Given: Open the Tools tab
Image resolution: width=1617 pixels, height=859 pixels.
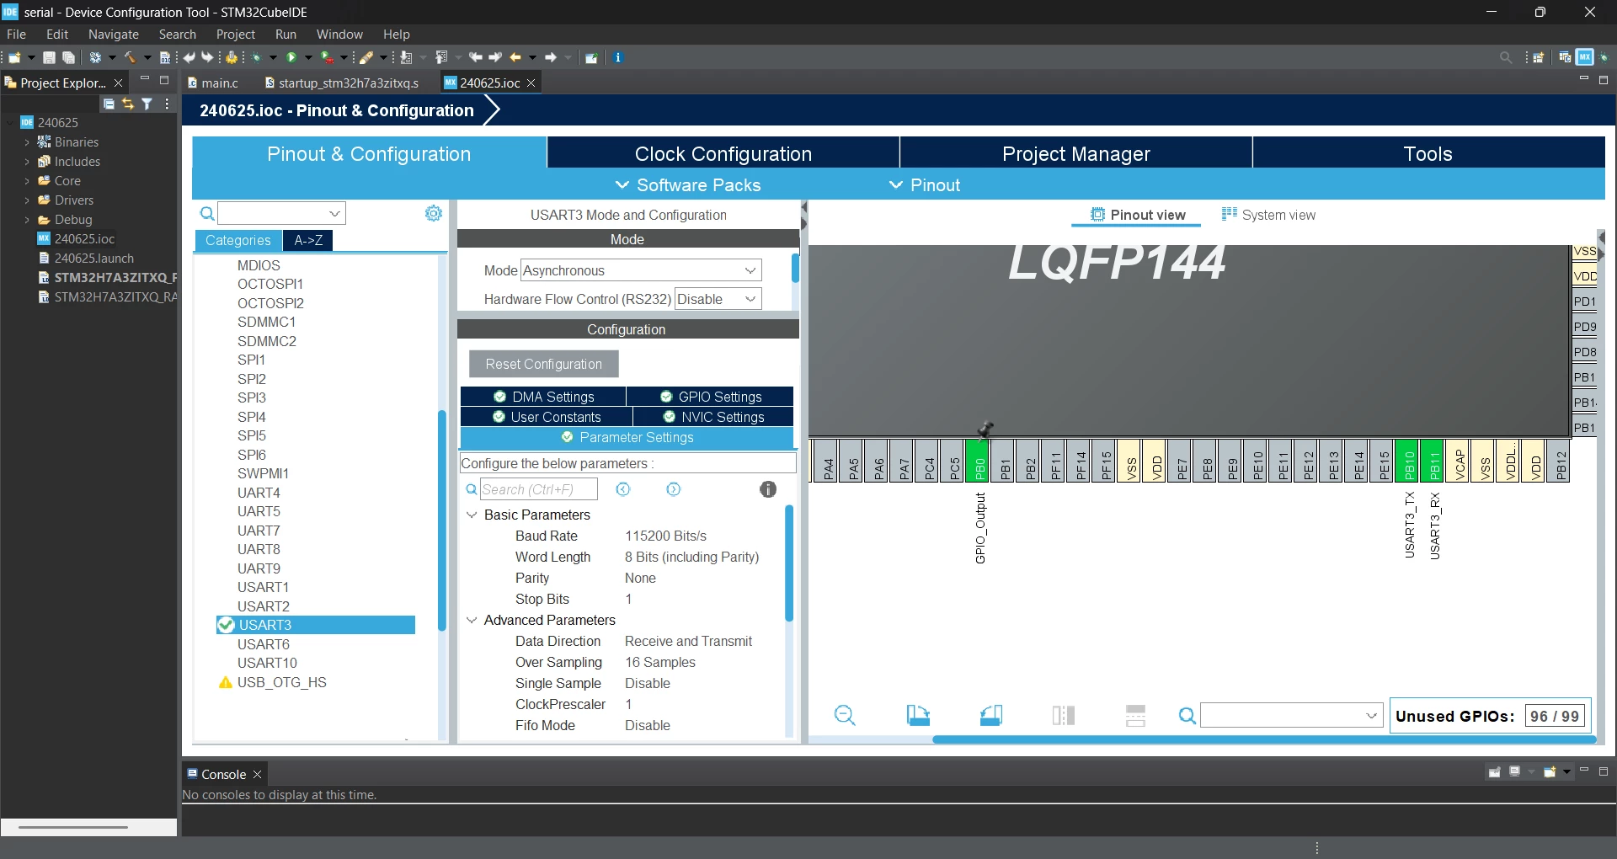Looking at the screenshot, I should click(x=1428, y=153).
